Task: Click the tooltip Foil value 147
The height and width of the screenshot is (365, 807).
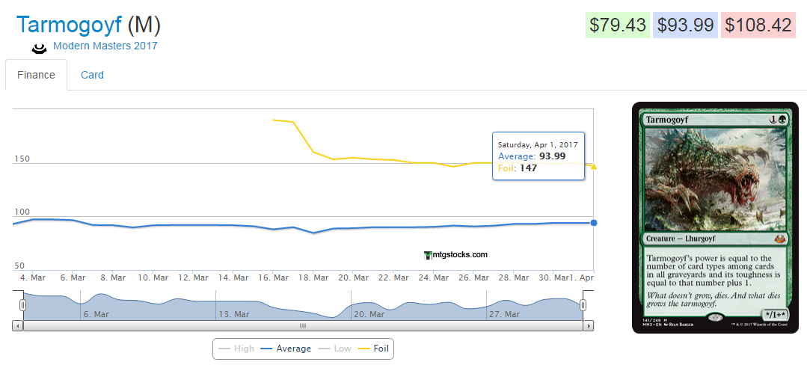Action: (x=529, y=168)
